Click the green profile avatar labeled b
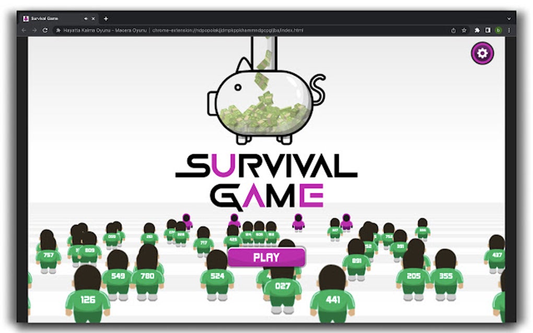Viewport: 533px width, 333px height. (x=499, y=30)
